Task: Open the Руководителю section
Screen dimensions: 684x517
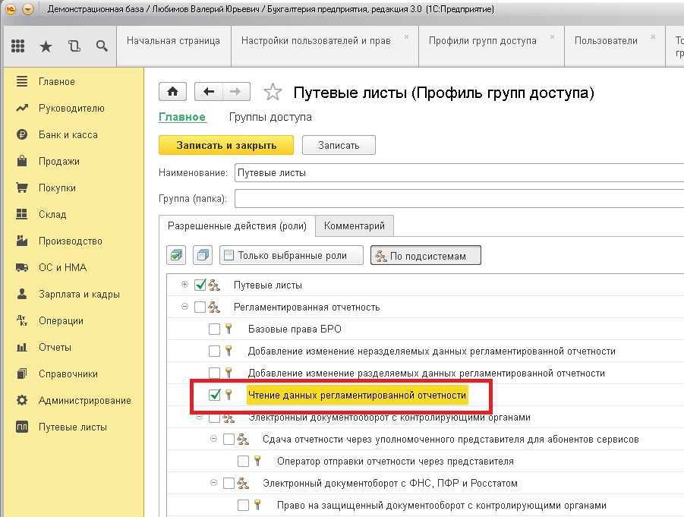Action: point(71,109)
